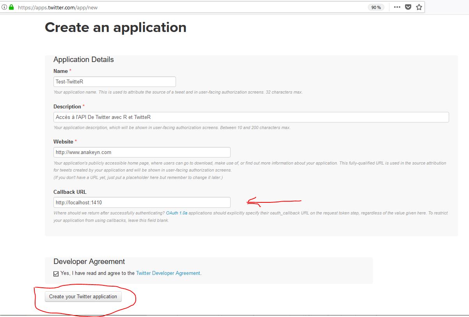469x317 pixels.
Task: Save page with the Pocket icon
Action: click(x=408, y=7)
